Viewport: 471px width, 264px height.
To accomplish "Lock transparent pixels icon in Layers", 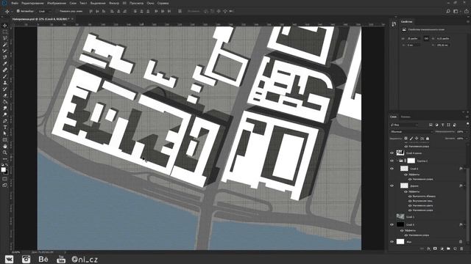I will point(406,139).
